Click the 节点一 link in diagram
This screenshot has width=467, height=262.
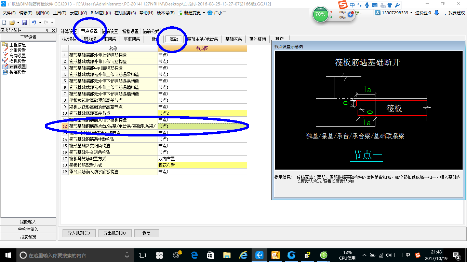click(x=368, y=155)
